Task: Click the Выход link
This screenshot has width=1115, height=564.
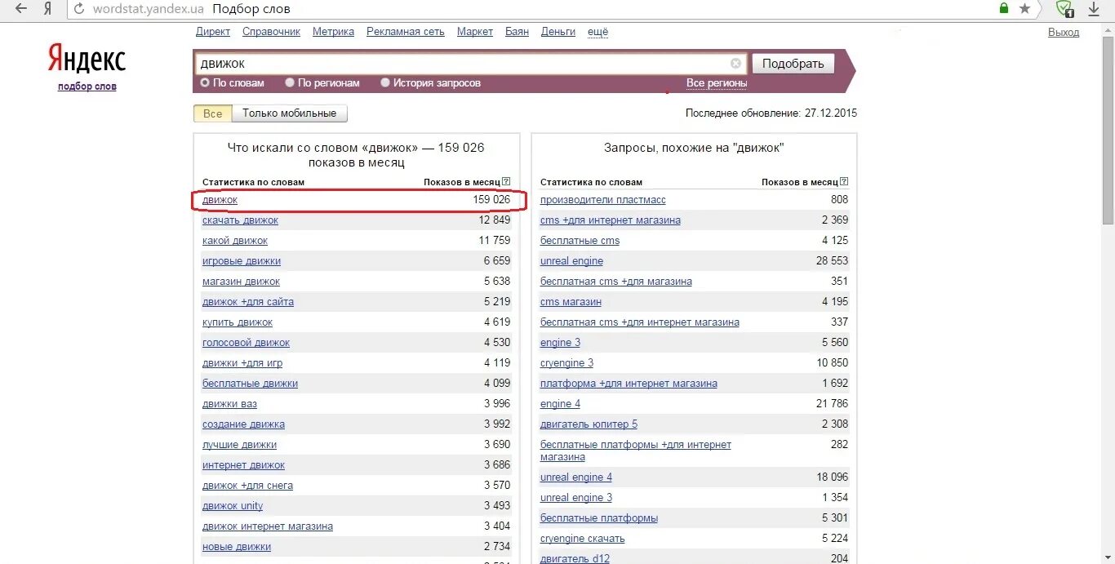Action: coord(1064,32)
